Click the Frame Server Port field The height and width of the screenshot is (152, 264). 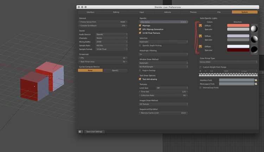click(103, 22)
